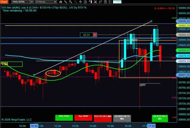190x128 pixels.
Task: Toggle the Day VWAP red button
Action: coord(83,118)
